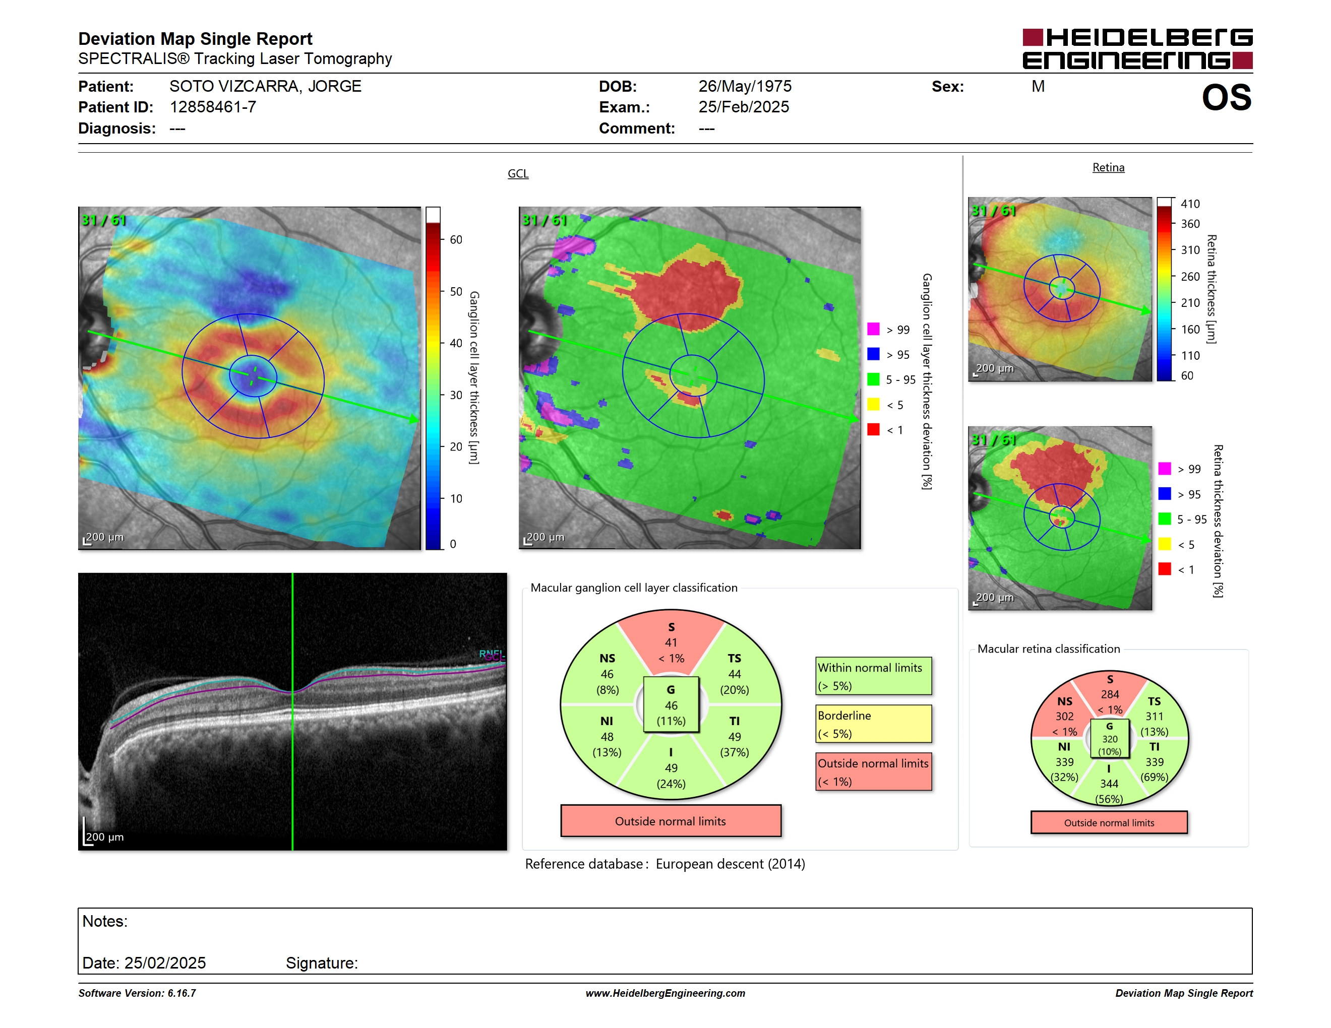The height and width of the screenshot is (1028, 1331).
Task: Click the magenta >99 swatch in GCL legend
Action: [873, 329]
